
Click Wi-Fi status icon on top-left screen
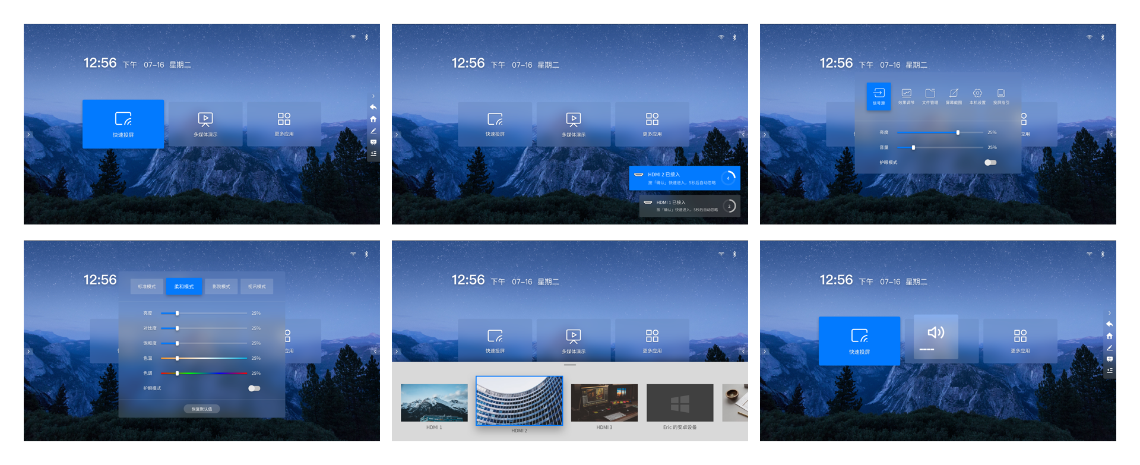[353, 37]
